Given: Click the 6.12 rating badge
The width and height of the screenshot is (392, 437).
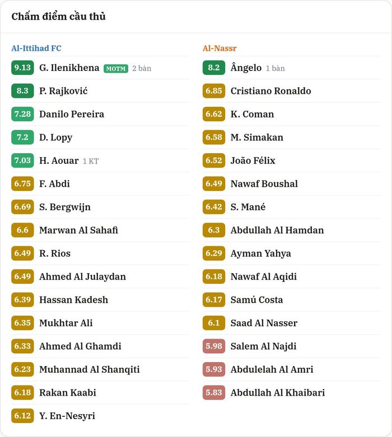Looking at the screenshot, I should click(22, 416).
